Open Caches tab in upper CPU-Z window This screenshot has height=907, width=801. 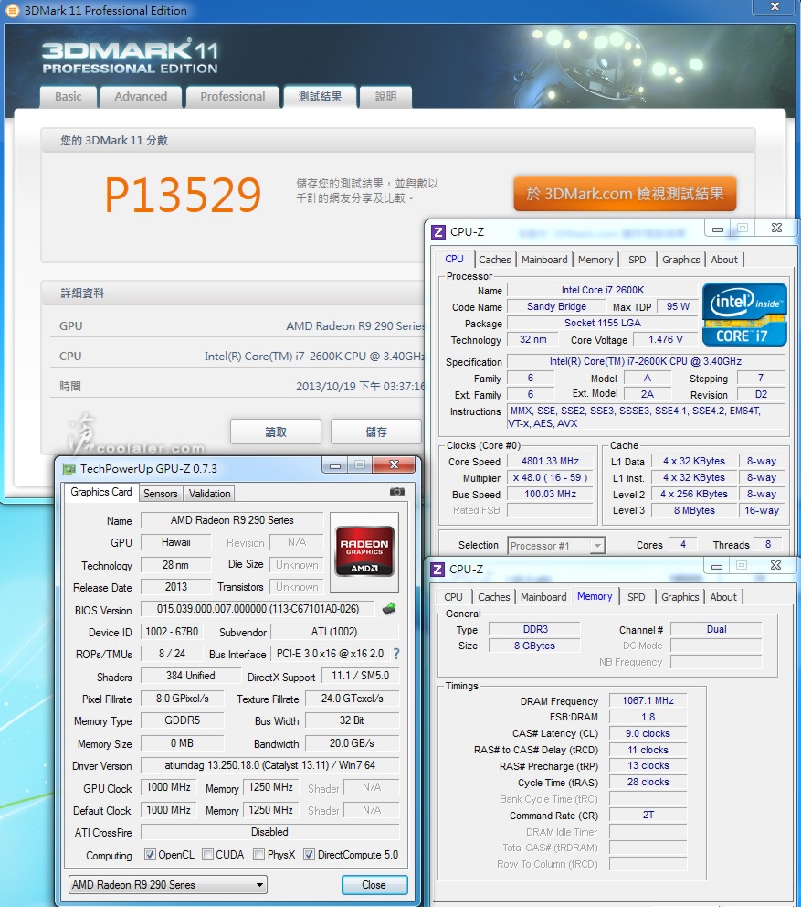point(495,260)
